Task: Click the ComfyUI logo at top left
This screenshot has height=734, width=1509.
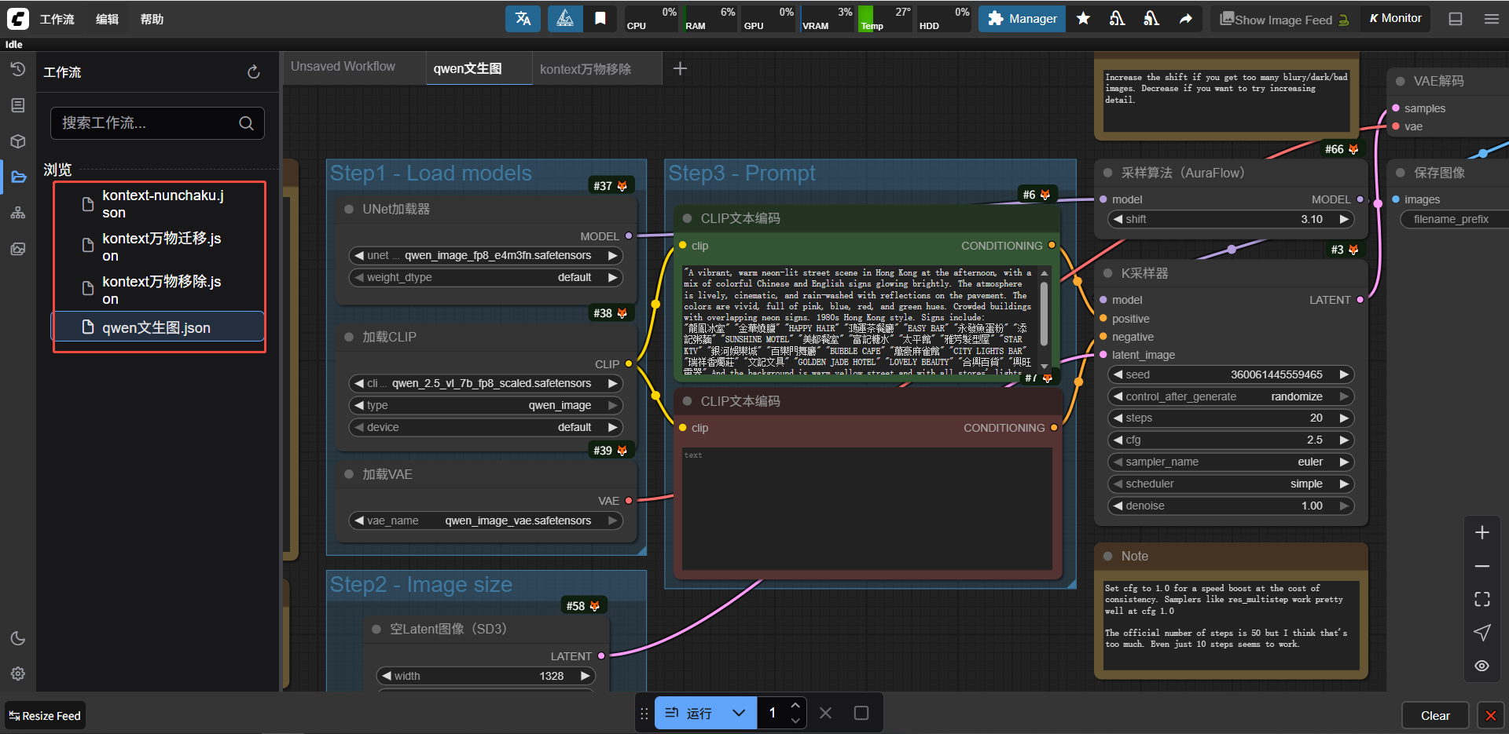Action: [17, 19]
